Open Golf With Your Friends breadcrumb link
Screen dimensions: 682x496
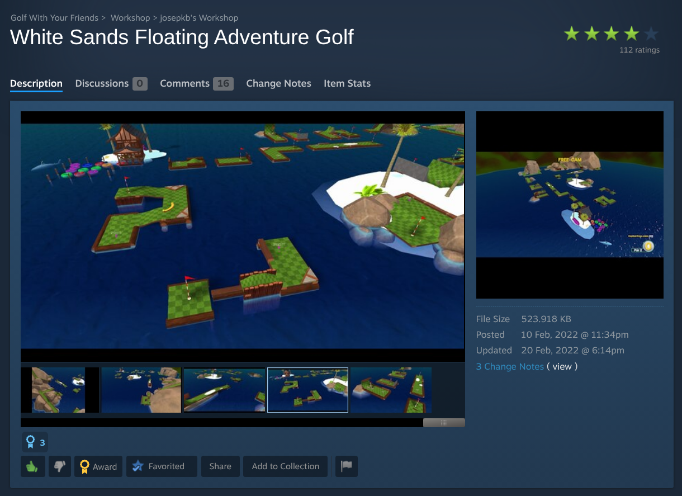pos(54,18)
